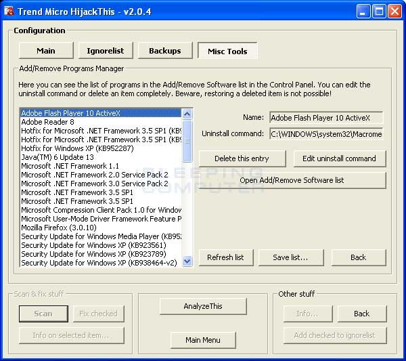The height and width of the screenshot is (361, 406).
Task: Click the list scrollbar up arrow
Action: 187,114
